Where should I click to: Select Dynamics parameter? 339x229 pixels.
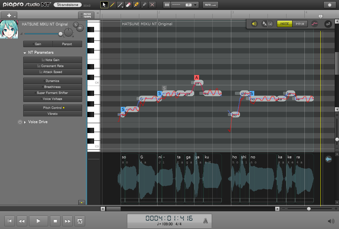coord(53,81)
